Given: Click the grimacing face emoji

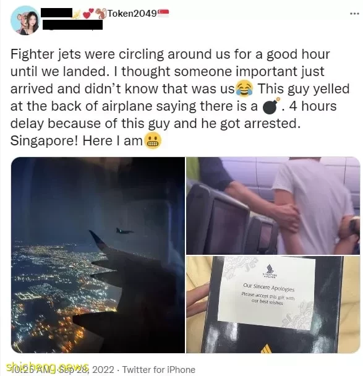Looking at the screenshot, I should (153, 141).
